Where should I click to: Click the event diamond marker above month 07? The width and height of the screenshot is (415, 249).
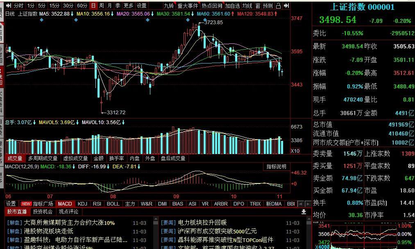tap(76, 20)
